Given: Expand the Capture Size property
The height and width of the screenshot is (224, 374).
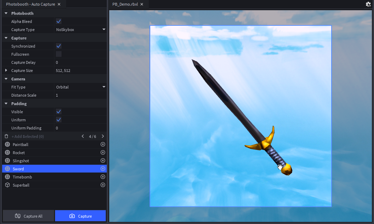Looking at the screenshot, I should [6, 71].
